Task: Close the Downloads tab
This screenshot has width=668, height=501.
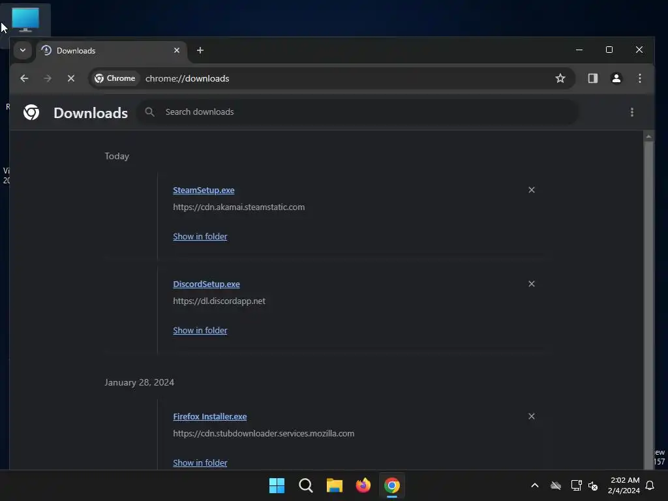Action: (176, 50)
